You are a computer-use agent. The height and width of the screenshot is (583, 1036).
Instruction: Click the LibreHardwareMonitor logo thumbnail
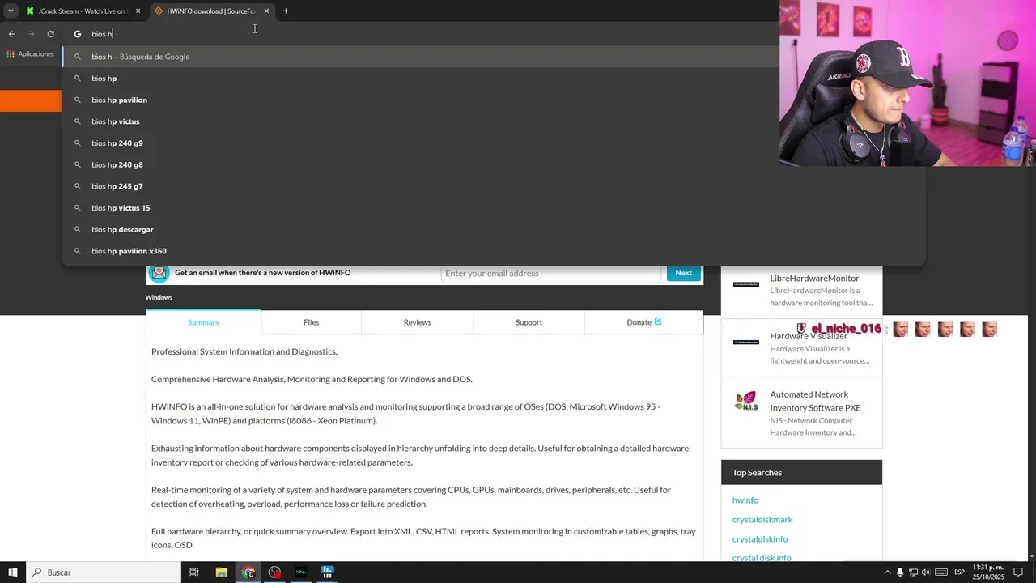[x=746, y=284]
